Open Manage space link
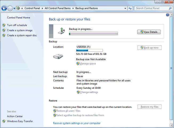174x128 pixels. 88,64
